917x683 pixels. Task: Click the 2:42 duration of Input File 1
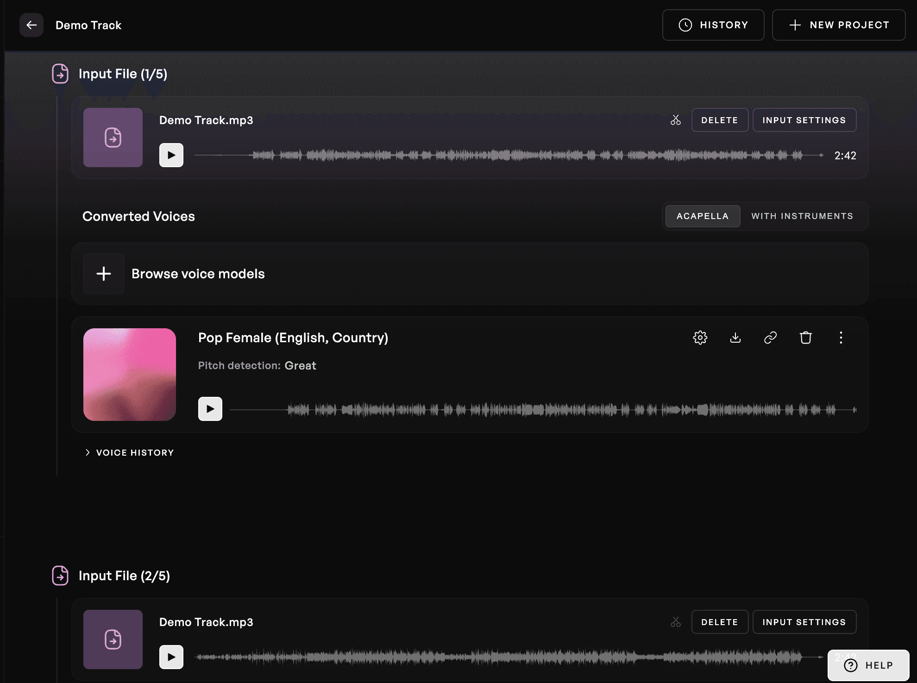pos(845,156)
